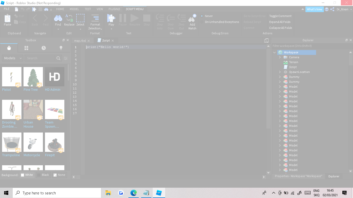
Task: Open the Windows Start menu
Action: click(x=6, y=193)
